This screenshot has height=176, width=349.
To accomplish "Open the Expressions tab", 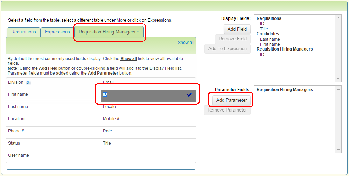I will (x=57, y=32).
